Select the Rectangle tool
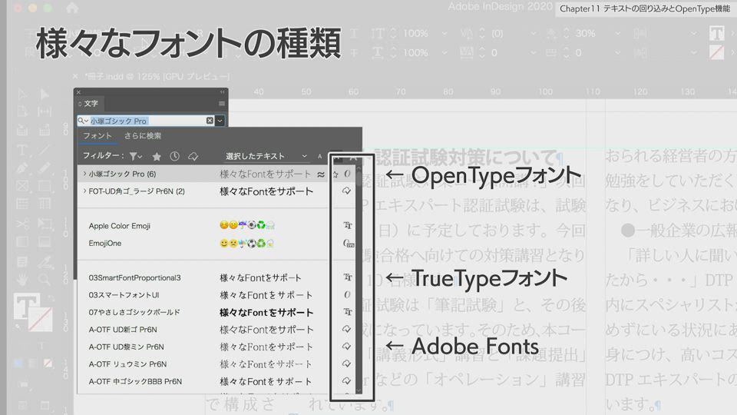The image size is (737, 415). tap(45, 186)
